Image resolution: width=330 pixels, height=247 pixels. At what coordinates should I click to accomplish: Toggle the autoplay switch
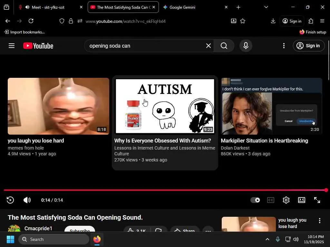pyautogui.click(x=255, y=200)
